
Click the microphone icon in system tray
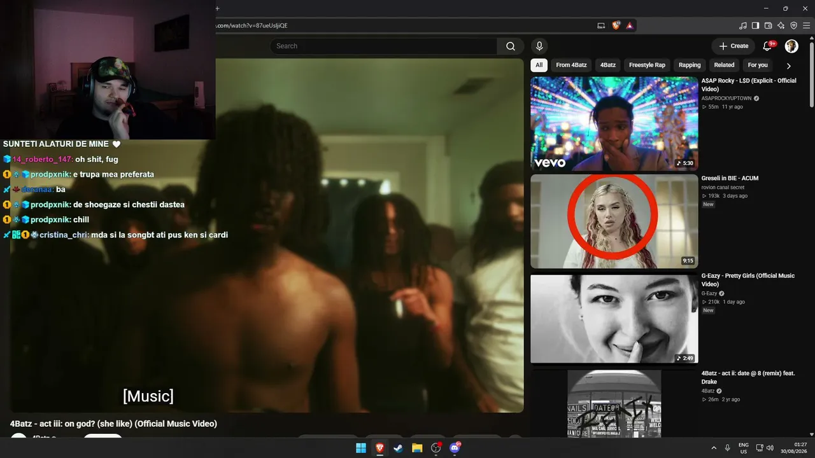coord(728,448)
